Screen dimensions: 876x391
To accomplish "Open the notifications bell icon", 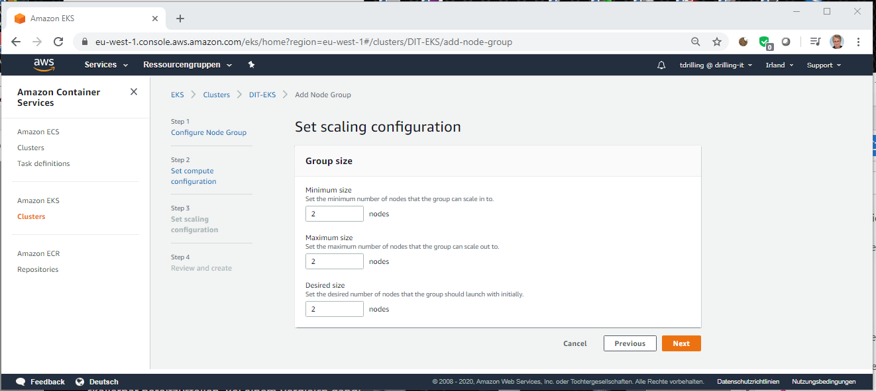I will coord(661,65).
